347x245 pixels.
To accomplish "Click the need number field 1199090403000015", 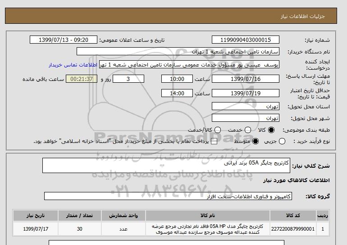I will pos(246,40).
